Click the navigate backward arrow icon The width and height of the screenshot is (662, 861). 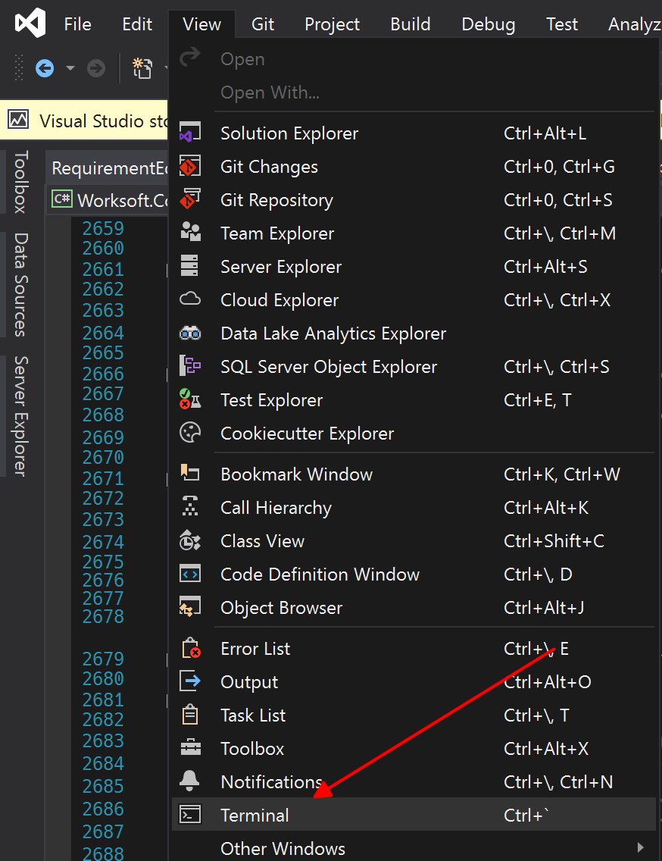(45, 69)
